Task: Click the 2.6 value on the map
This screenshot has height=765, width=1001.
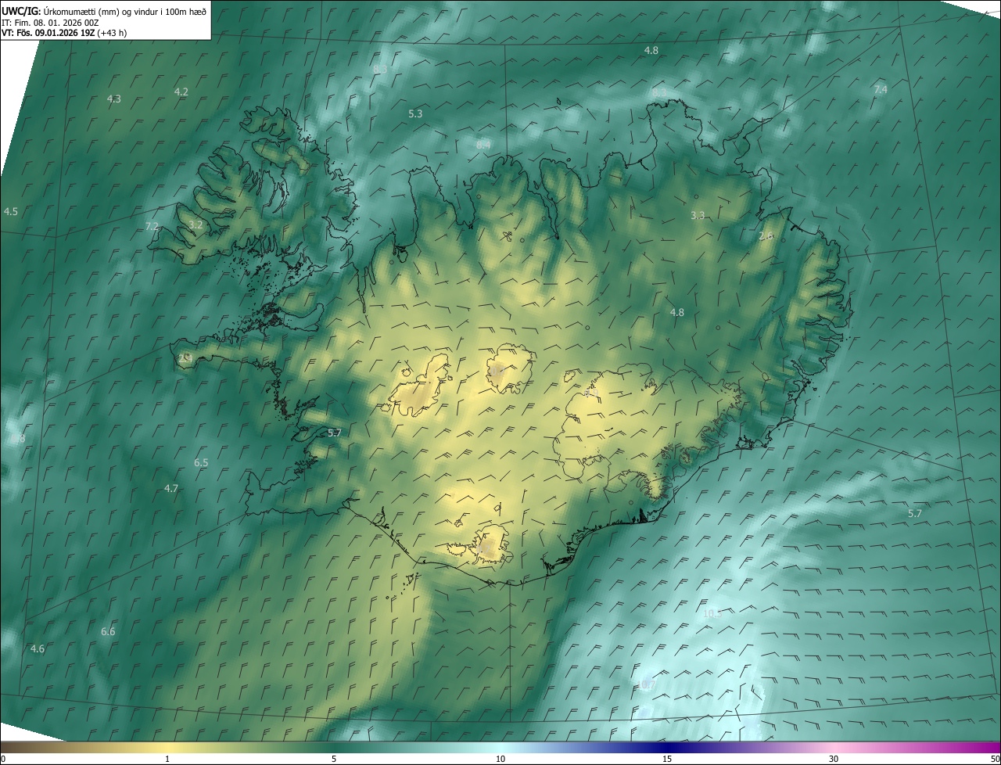Action: [x=766, y=235]
